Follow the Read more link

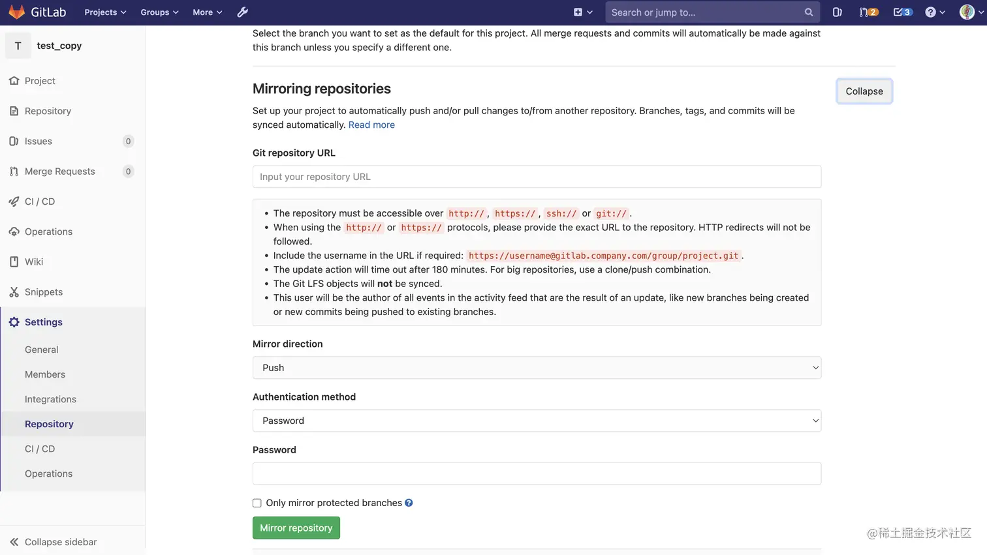pyautogui.click(x=371, y=125)
